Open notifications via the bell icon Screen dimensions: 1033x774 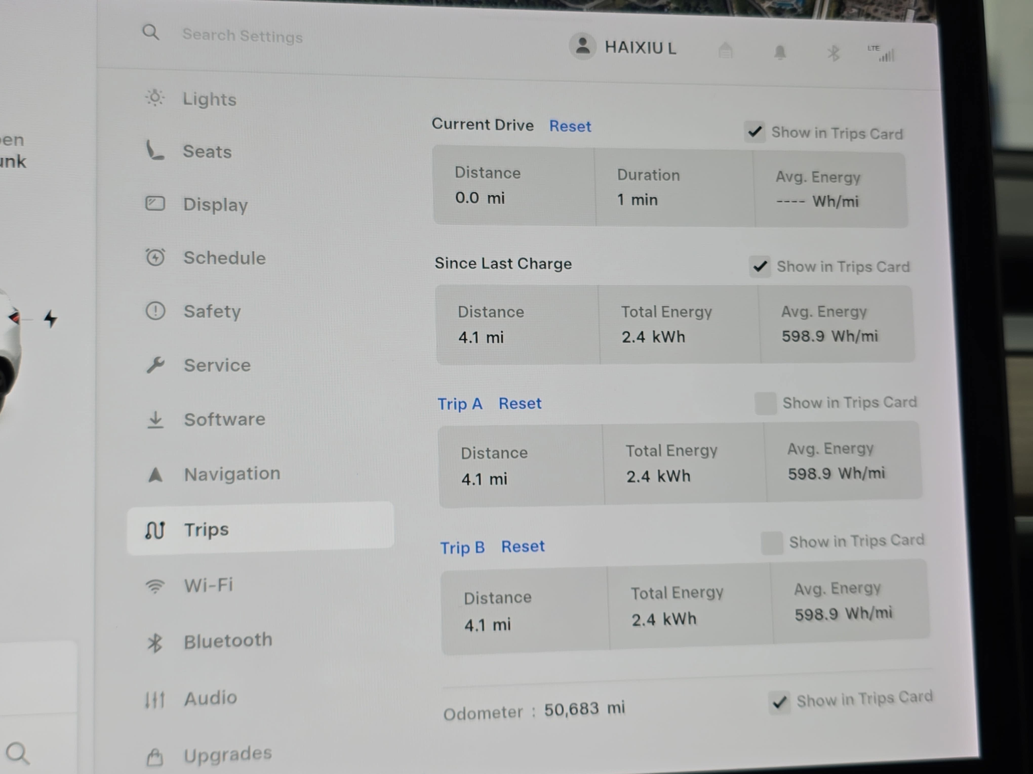(780, 52)
